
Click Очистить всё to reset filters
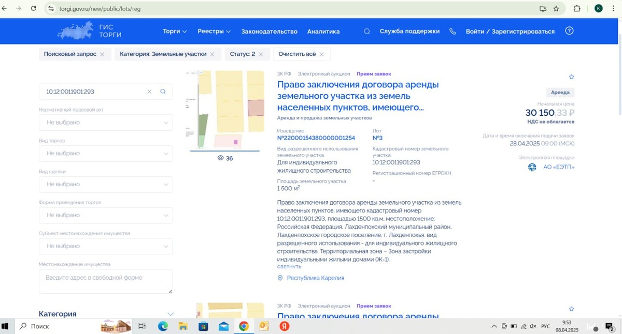(302, 54)
